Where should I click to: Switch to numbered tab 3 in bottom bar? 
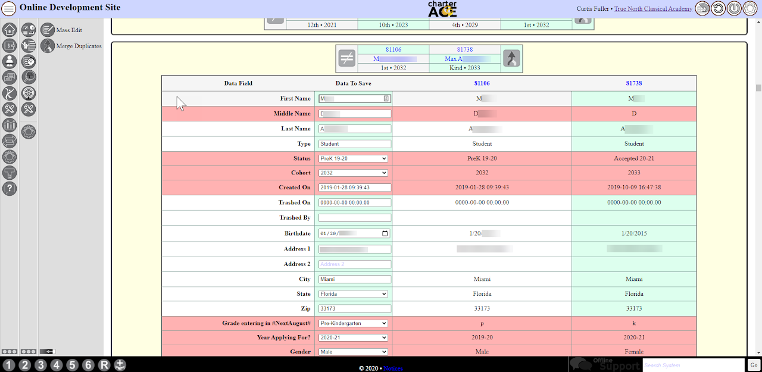point(40,365)
